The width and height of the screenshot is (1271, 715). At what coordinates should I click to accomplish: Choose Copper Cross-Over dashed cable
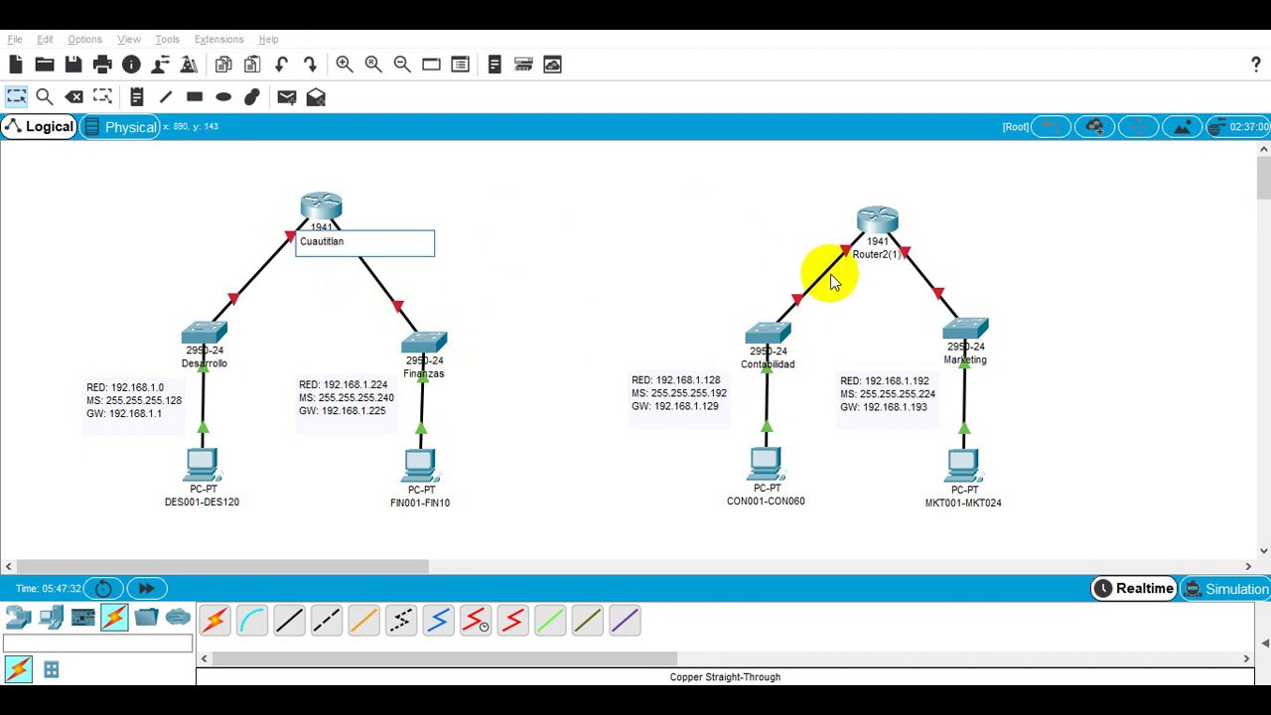tap(327, 622)
